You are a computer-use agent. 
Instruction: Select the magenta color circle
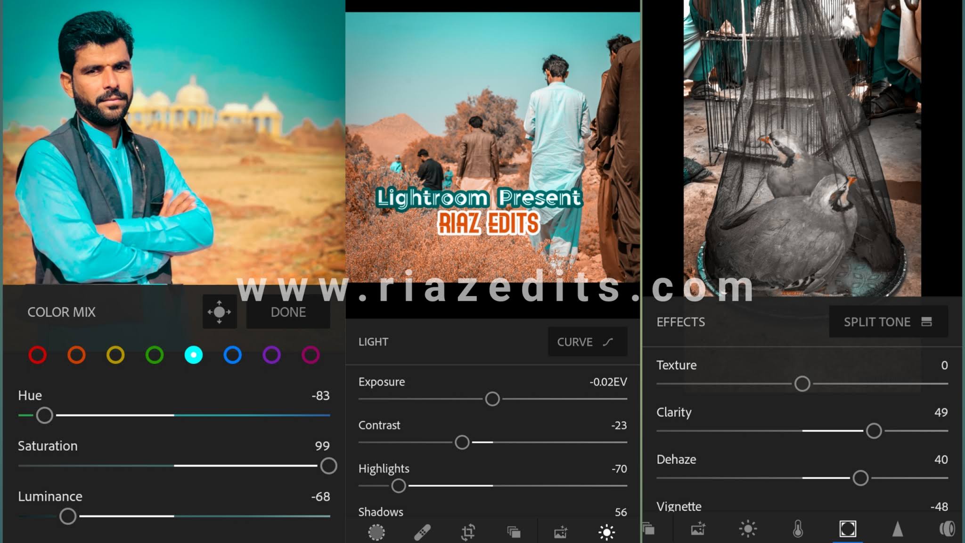pyautogui.click(x=311, y=355)
